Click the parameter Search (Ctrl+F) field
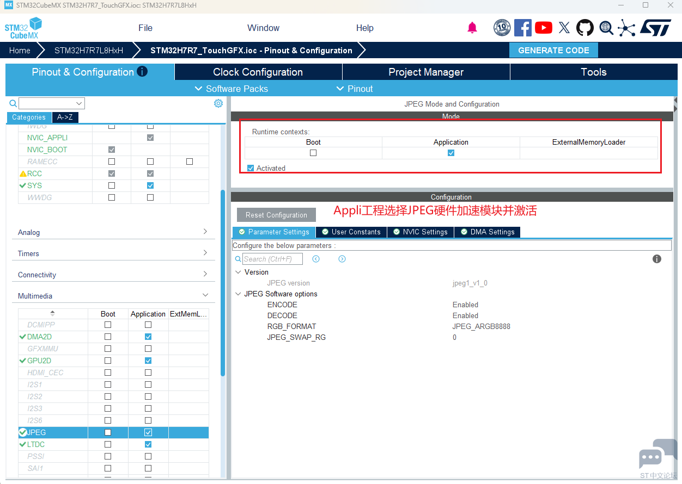Viewport: 682px width, 484px height. (272, 259)
